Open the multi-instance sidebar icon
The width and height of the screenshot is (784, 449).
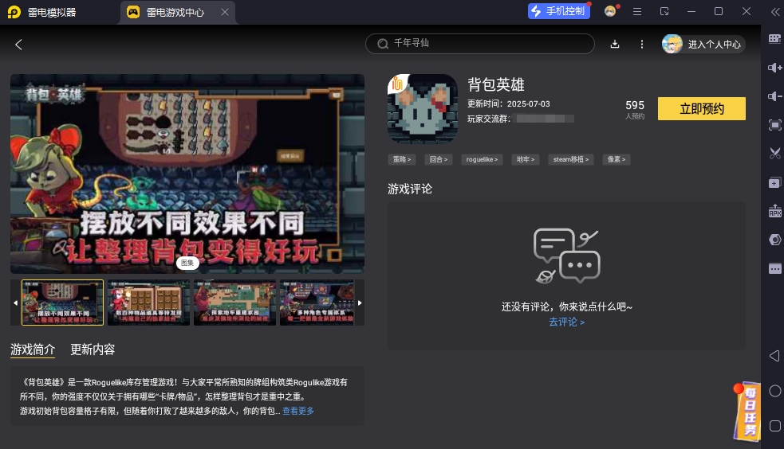(774, 182)
